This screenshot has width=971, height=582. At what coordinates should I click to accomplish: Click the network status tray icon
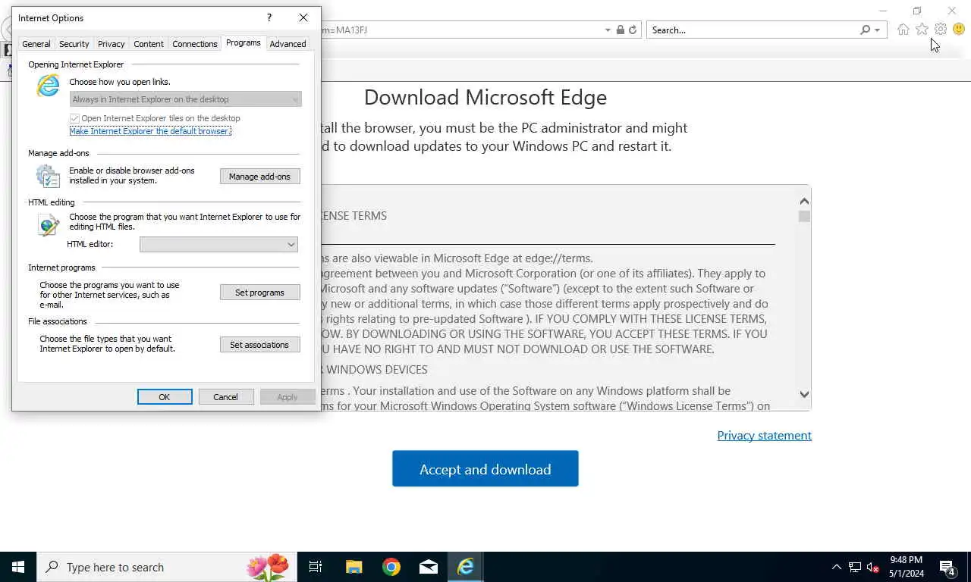[x=855, y=567]
